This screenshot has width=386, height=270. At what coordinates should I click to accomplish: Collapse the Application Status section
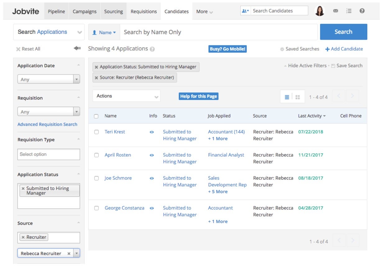(79, 173)
